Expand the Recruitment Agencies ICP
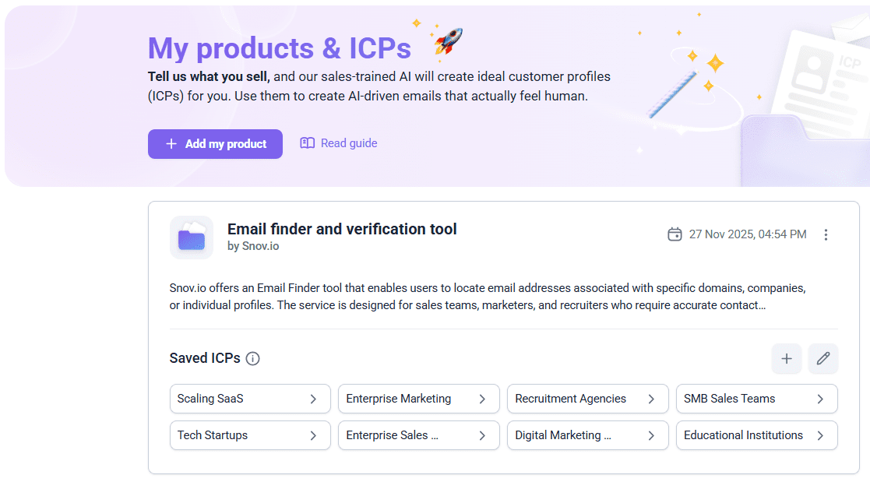This screenshot has height=489, width=870. (587, 399)
